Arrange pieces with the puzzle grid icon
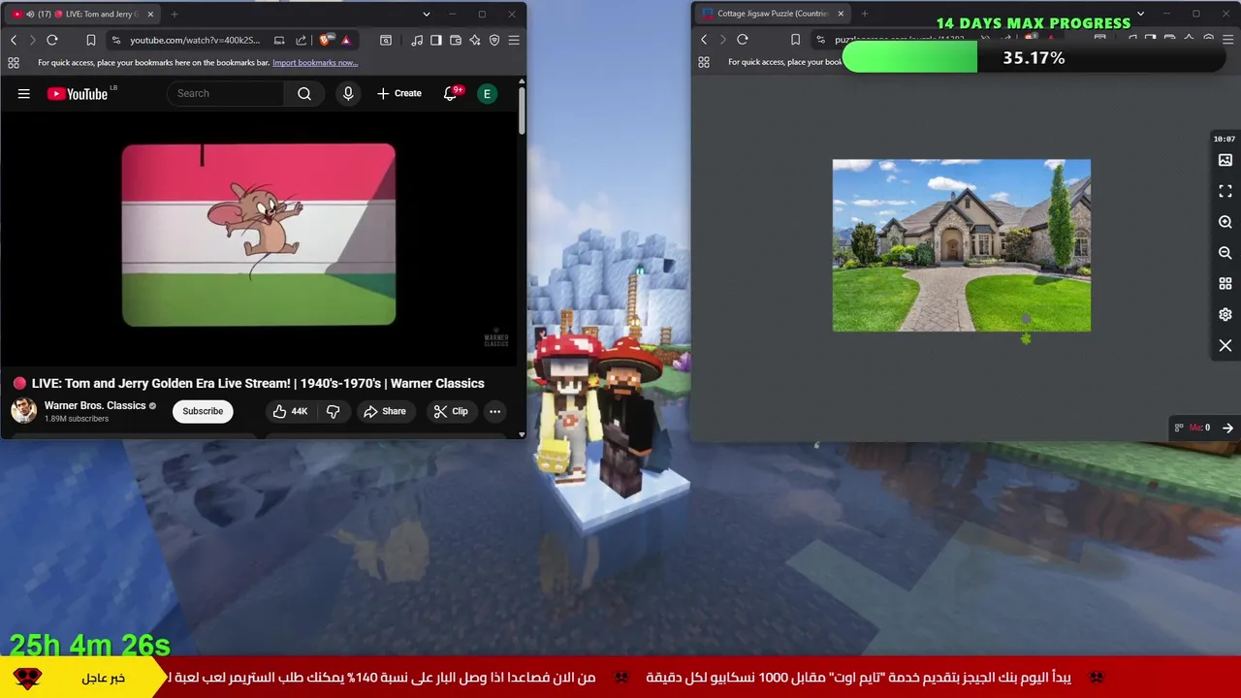1241x698 pixels. 1225,284
